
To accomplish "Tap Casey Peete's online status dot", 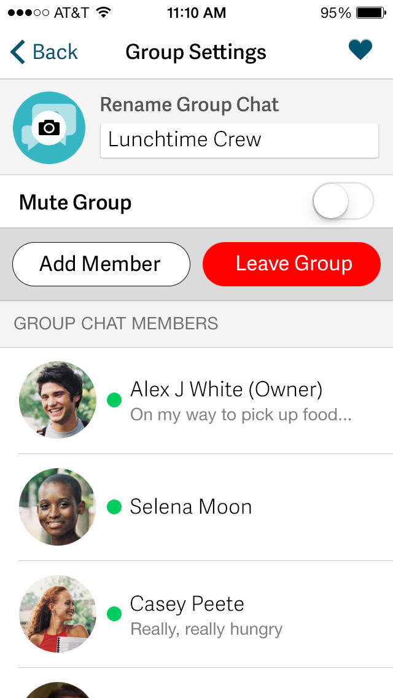I will (114, 614).
